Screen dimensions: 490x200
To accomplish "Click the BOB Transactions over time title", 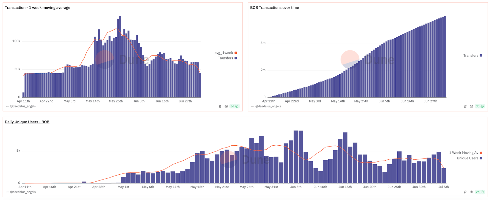I will click(274, 8).
